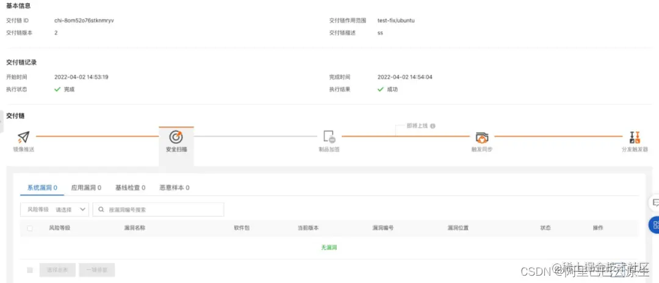Click the start time 2022-04-02 14:53:19
The image size is (659, 283).
tap(82, 77)
